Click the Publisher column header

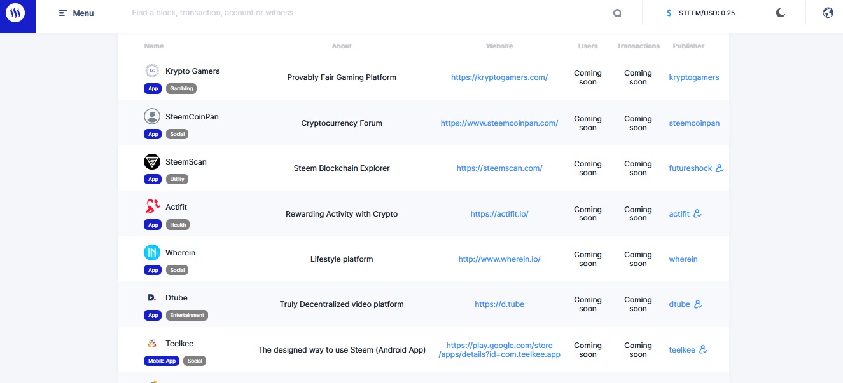coord(688,46)
